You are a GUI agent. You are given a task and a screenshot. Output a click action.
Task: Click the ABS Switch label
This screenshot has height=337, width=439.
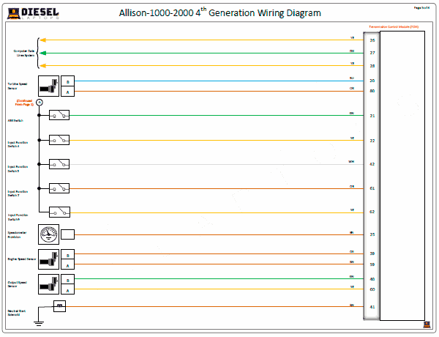(15, 121)
